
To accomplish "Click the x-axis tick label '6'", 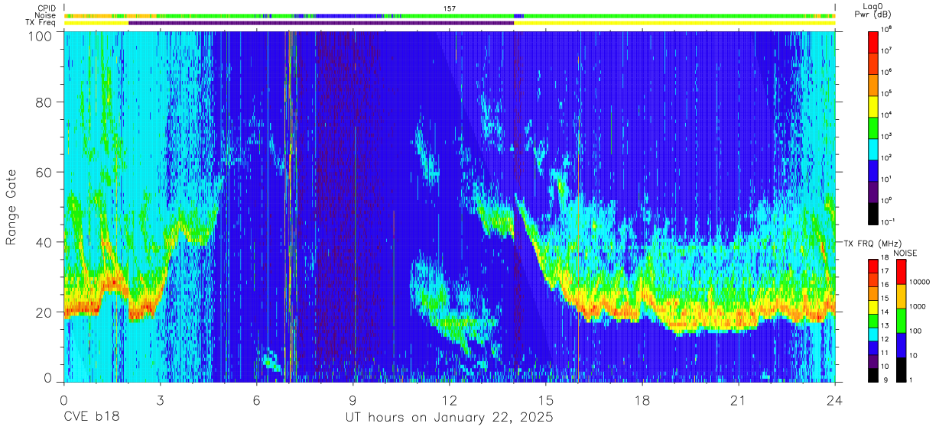I will 257,400.
